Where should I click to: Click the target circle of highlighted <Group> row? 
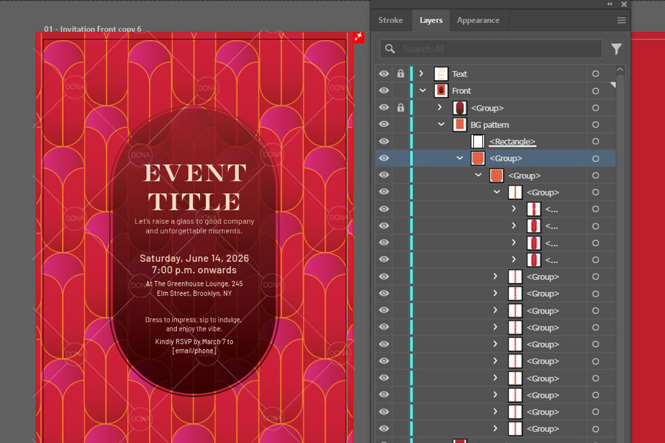tap(596, 158)
